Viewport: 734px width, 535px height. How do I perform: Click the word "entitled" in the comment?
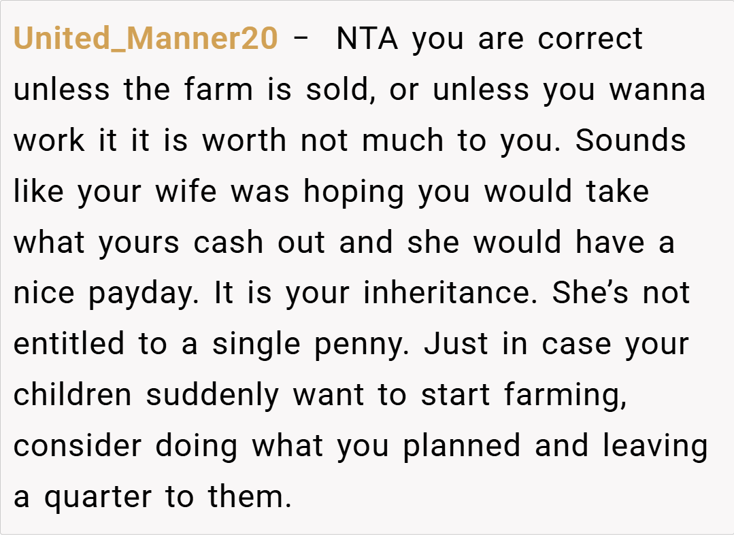pyautogui.click(x=69, y=345)
